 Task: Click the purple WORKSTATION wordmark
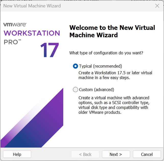coord(32,33)
